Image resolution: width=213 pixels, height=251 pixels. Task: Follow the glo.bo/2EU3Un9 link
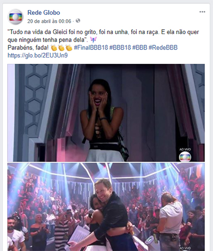(38, 55)
